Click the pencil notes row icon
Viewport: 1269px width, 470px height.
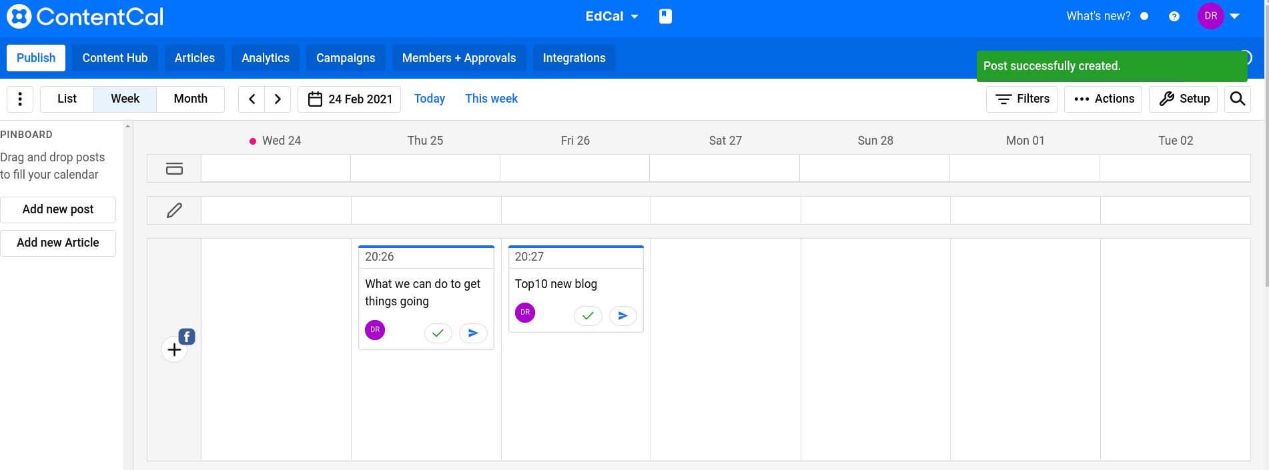[x=174, y=210]
